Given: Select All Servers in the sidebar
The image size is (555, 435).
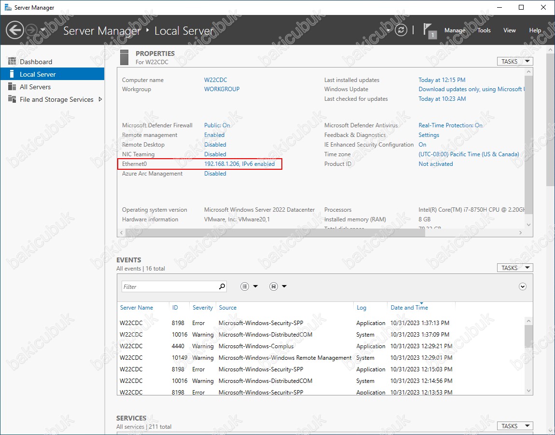Looking at the screenshot, I should pyautogui.click(x=53, y=87).
